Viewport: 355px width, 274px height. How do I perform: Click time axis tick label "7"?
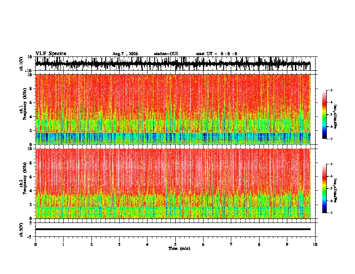[231, 244]
